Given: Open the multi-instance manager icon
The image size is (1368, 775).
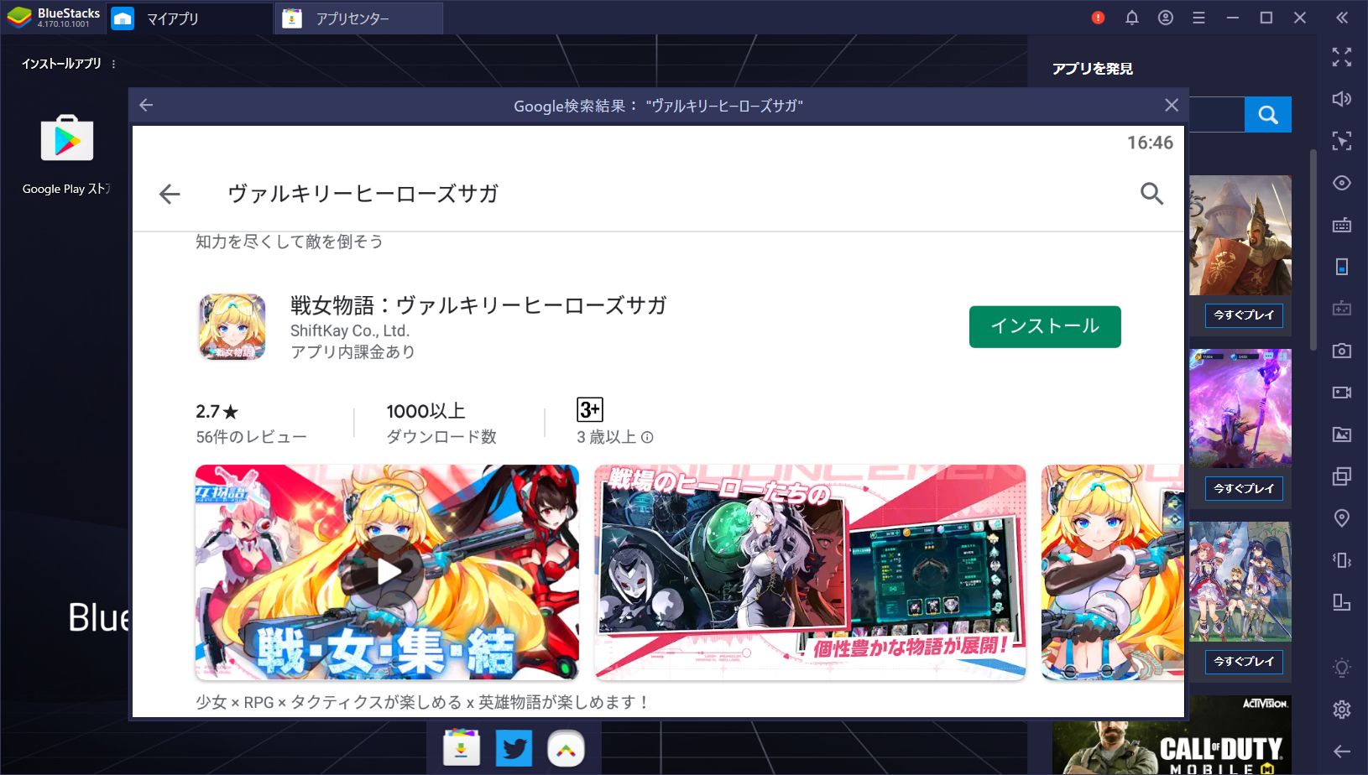Looking at the screenshot, I should [1342, 476].
